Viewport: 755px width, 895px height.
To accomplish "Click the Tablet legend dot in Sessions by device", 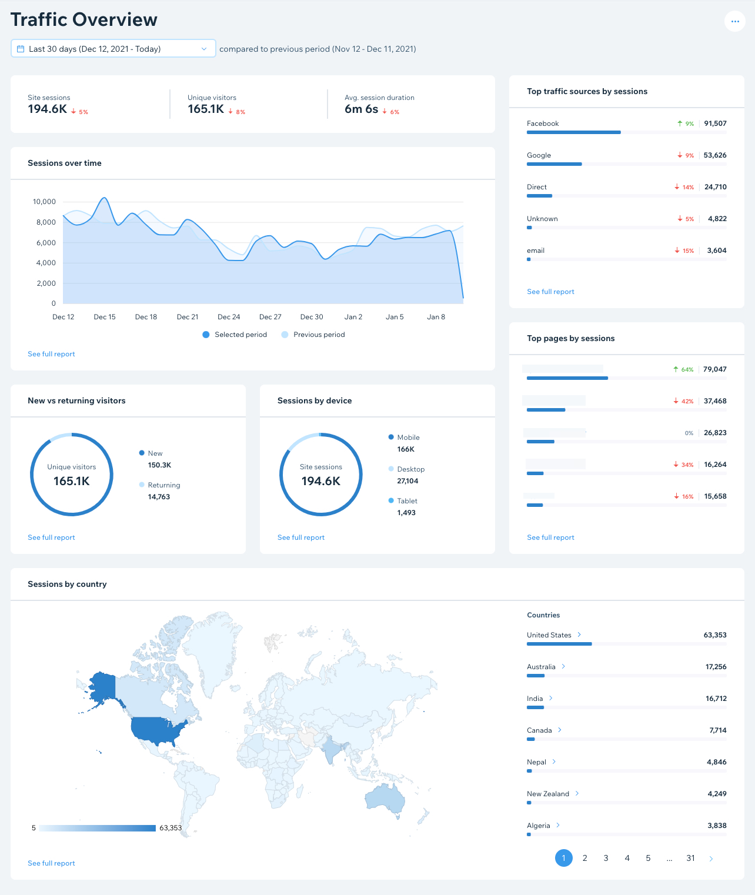I will 390,500.
